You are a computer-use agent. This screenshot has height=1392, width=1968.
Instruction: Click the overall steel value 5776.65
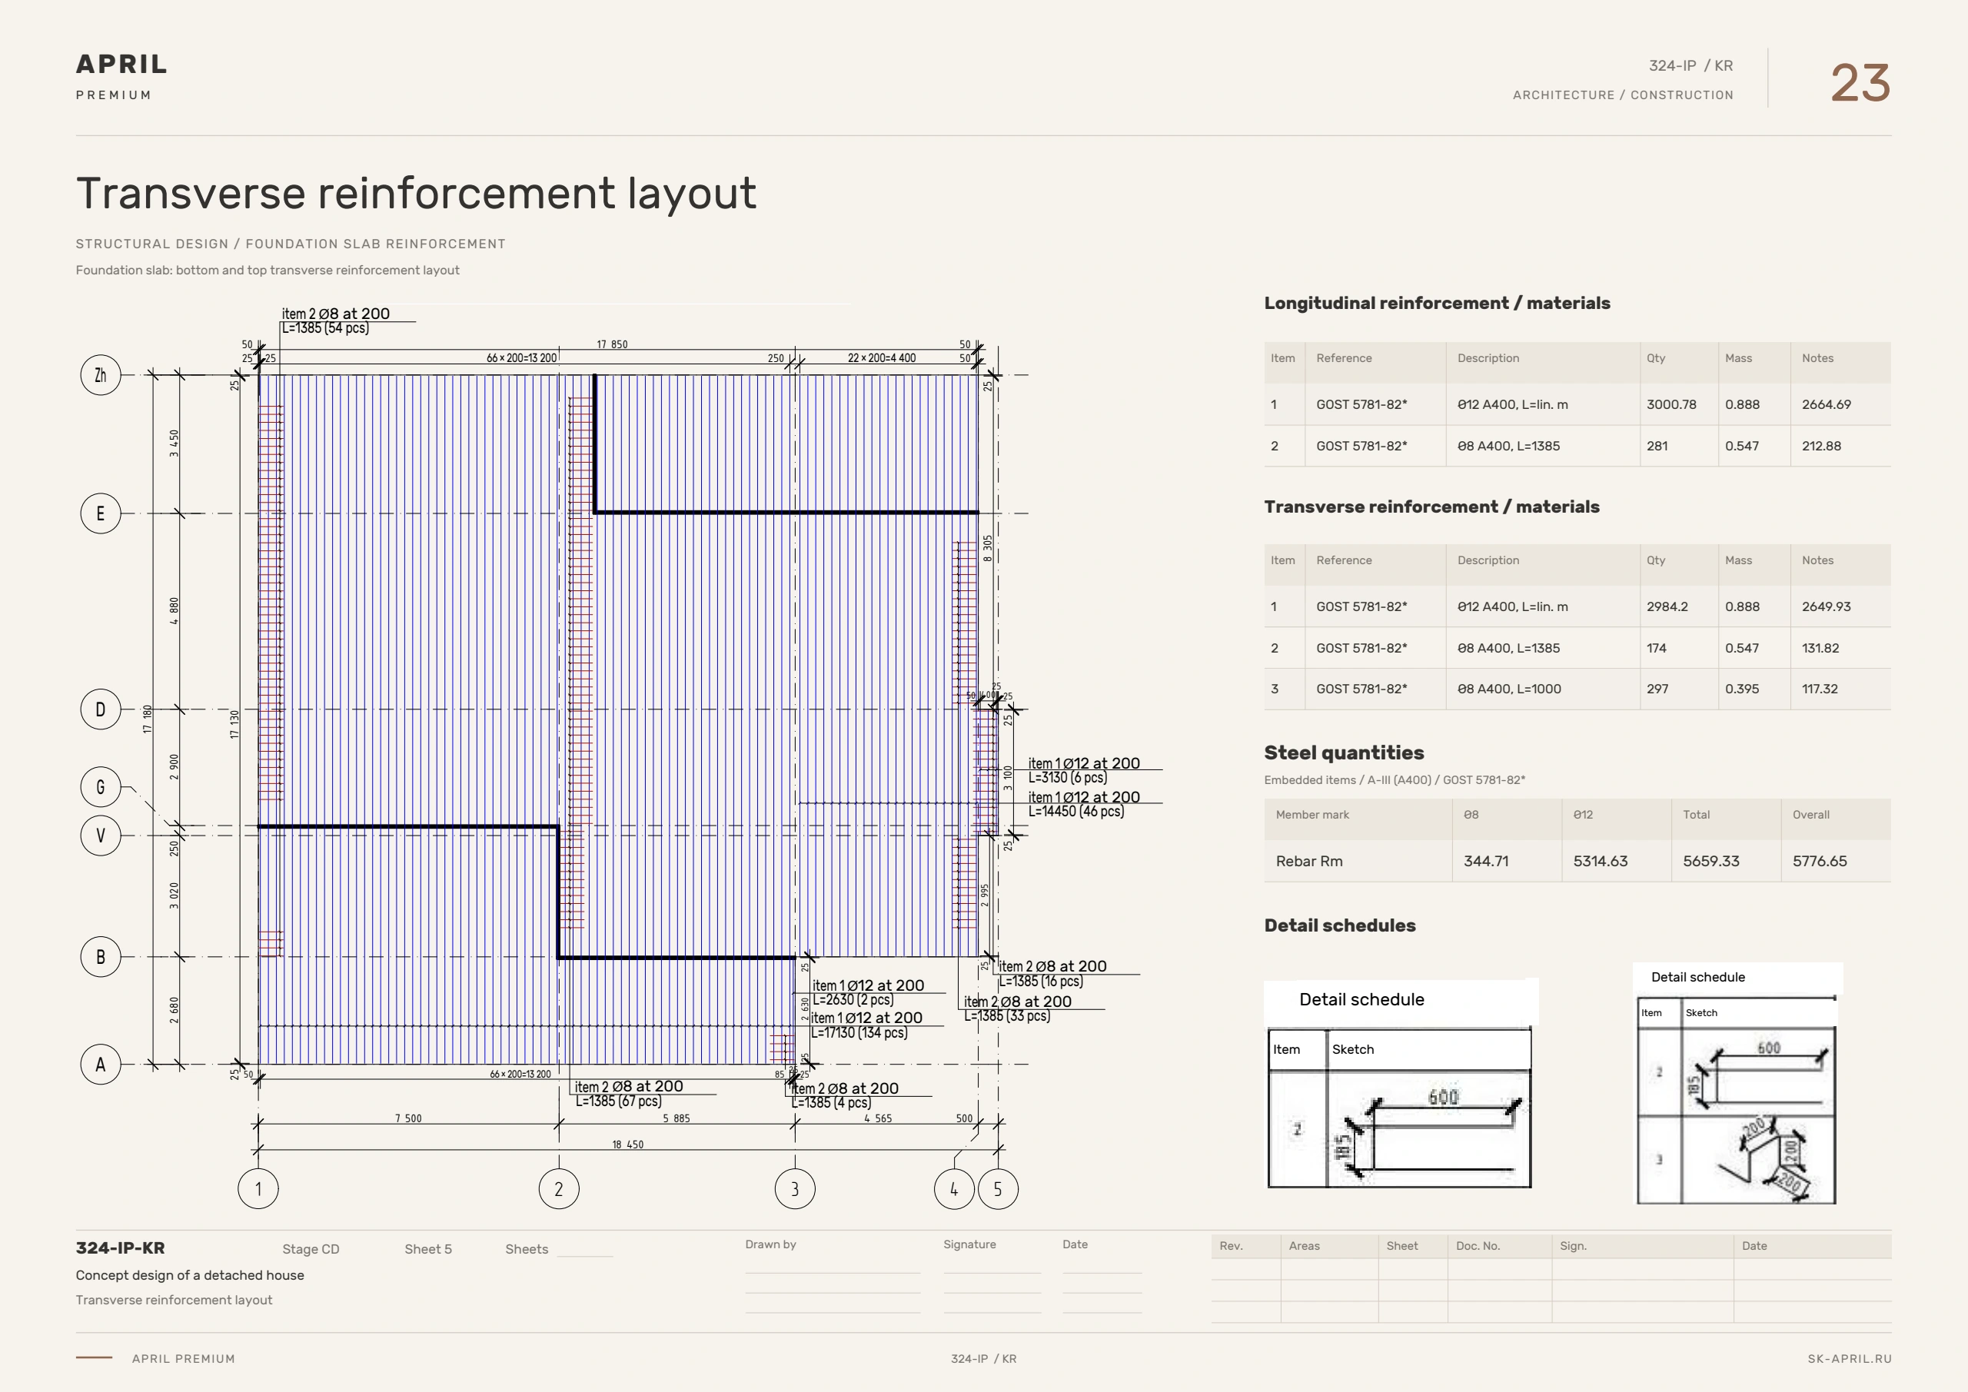1819,861
